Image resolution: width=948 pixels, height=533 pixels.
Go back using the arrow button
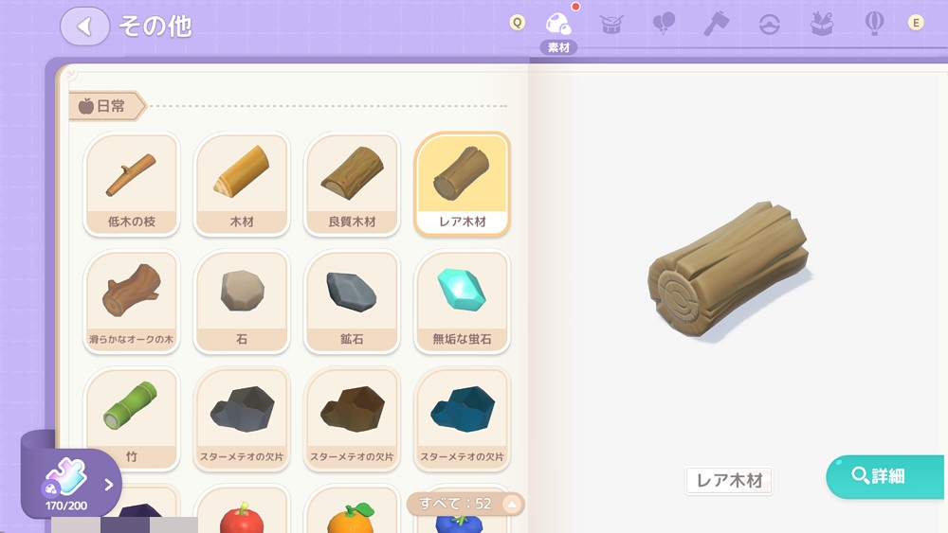point(84,26)
